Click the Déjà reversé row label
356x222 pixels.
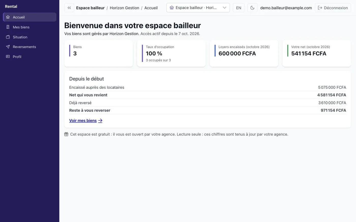80,103
